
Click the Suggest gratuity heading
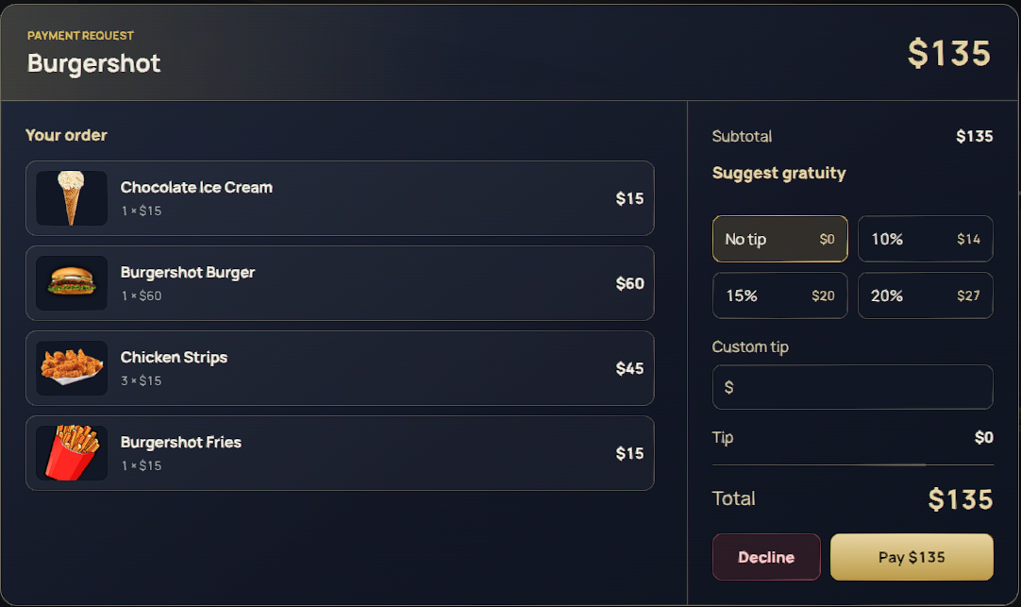tap(778, 174)
